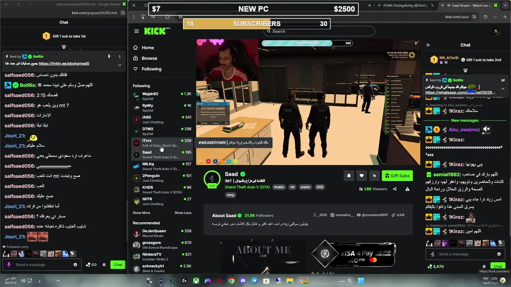Click purple microphone icon in popout chat
This screenshot has width=511, height=287.
click(9, 265)
